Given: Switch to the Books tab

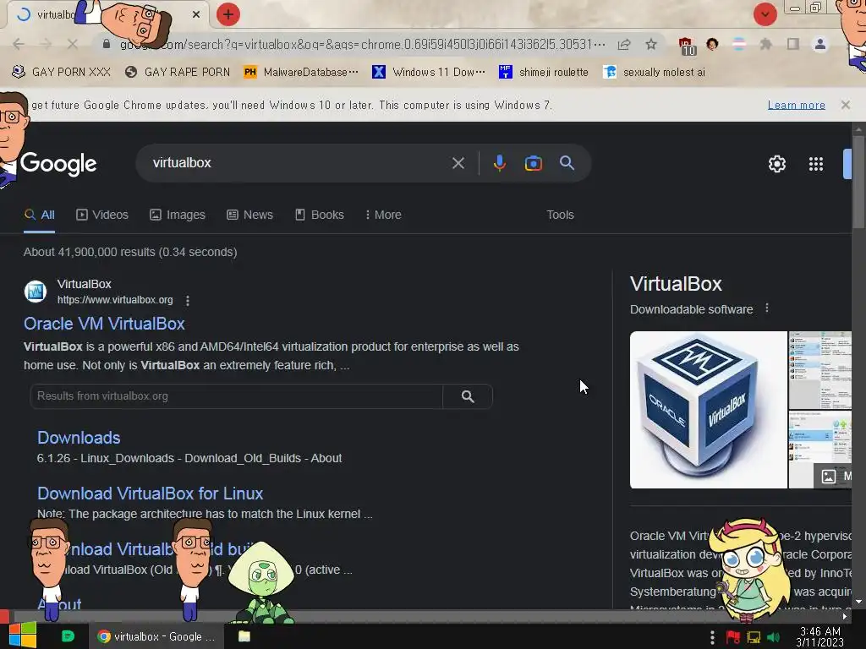Looking at the screenshot, I should (x=319, y=215).
